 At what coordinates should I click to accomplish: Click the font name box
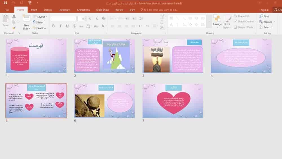pyautogui.click(x=64, y=19)
